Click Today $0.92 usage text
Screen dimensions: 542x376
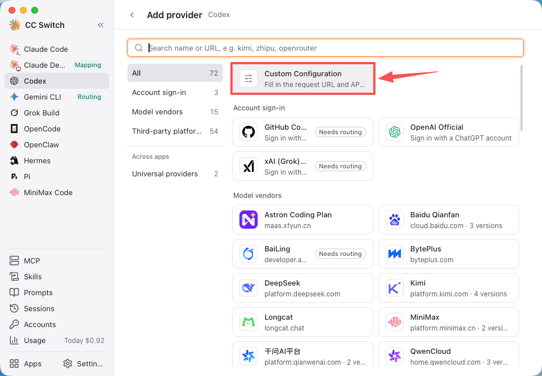pos(84,340)
